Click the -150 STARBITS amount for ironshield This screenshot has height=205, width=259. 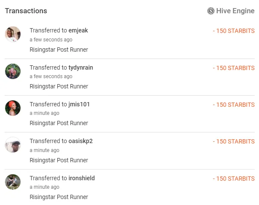(x=233, y=179)
